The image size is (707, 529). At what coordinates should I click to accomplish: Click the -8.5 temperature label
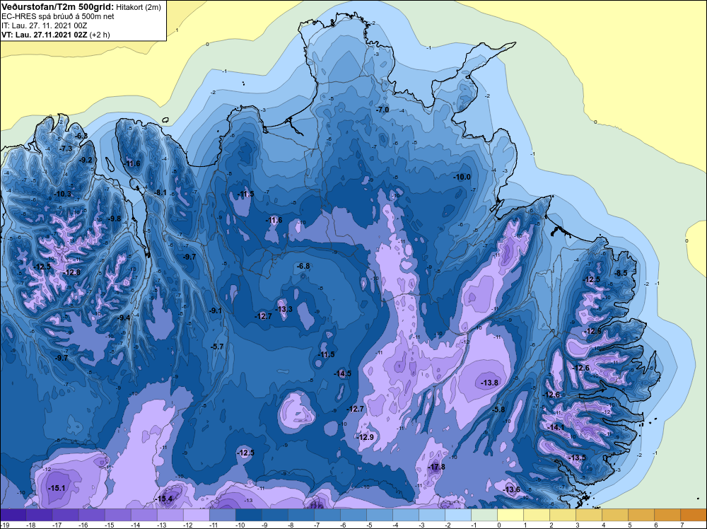tap(621, 273)
